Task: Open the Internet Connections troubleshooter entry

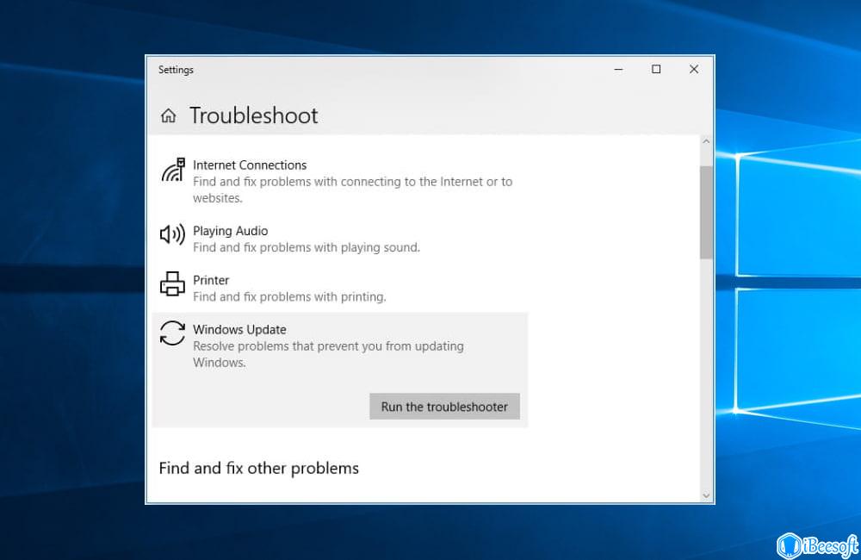Action: point(250,165)
